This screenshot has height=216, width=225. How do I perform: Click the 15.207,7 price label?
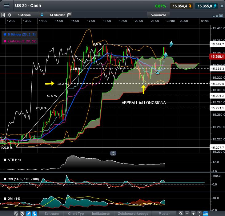(x=217, y=147)
